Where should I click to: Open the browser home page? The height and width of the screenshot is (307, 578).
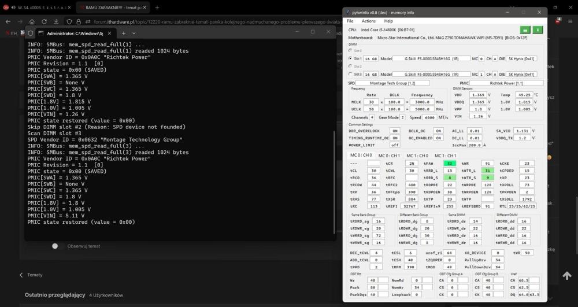[32, 22]
